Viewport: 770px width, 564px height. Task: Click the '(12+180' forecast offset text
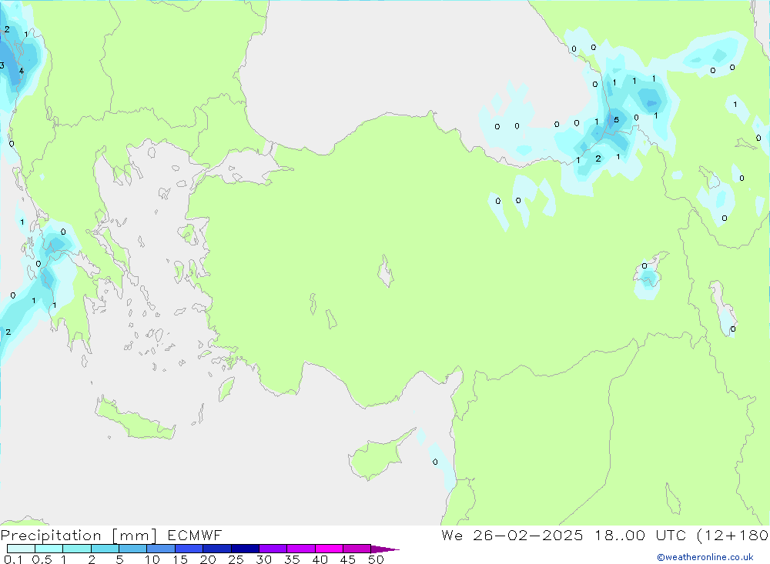pyautogui.click(x=733, y=536)
